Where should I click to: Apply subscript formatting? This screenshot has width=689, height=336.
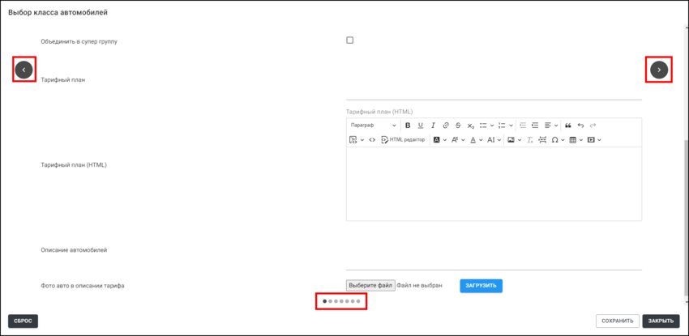[x=471, y=125]
